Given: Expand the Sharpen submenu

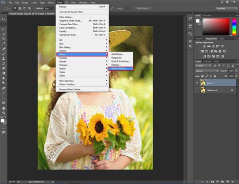Looking at the screenshot, I should 82,65.
